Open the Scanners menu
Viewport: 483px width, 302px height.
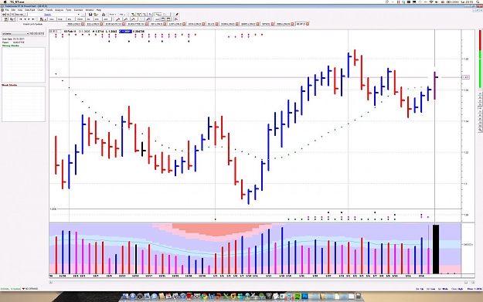(78, 10)
